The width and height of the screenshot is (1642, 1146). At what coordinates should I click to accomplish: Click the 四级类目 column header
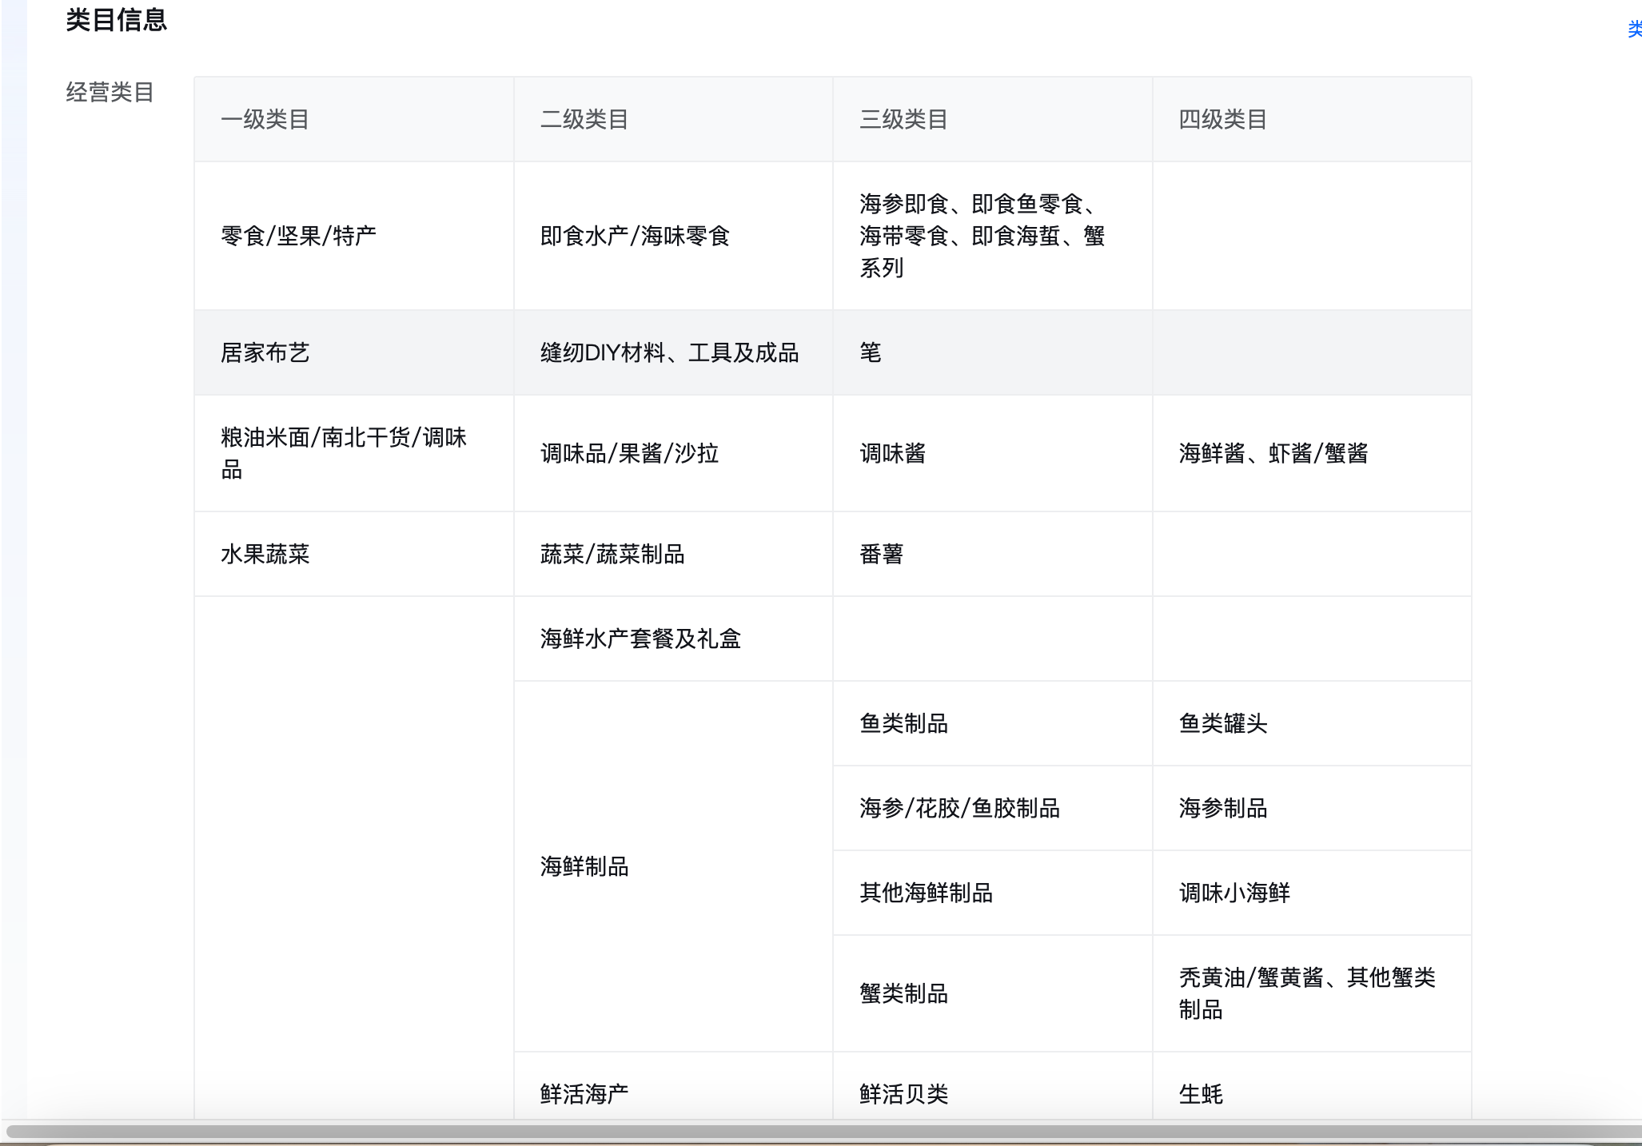1223,120
